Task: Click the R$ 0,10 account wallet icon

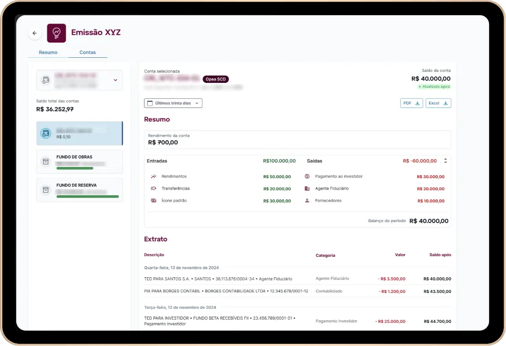Action: click(x=46, y=133)
